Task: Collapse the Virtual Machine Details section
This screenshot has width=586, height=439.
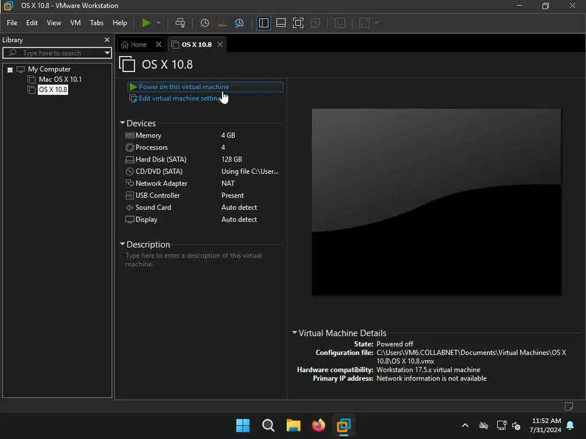Action: pos(295,332)
